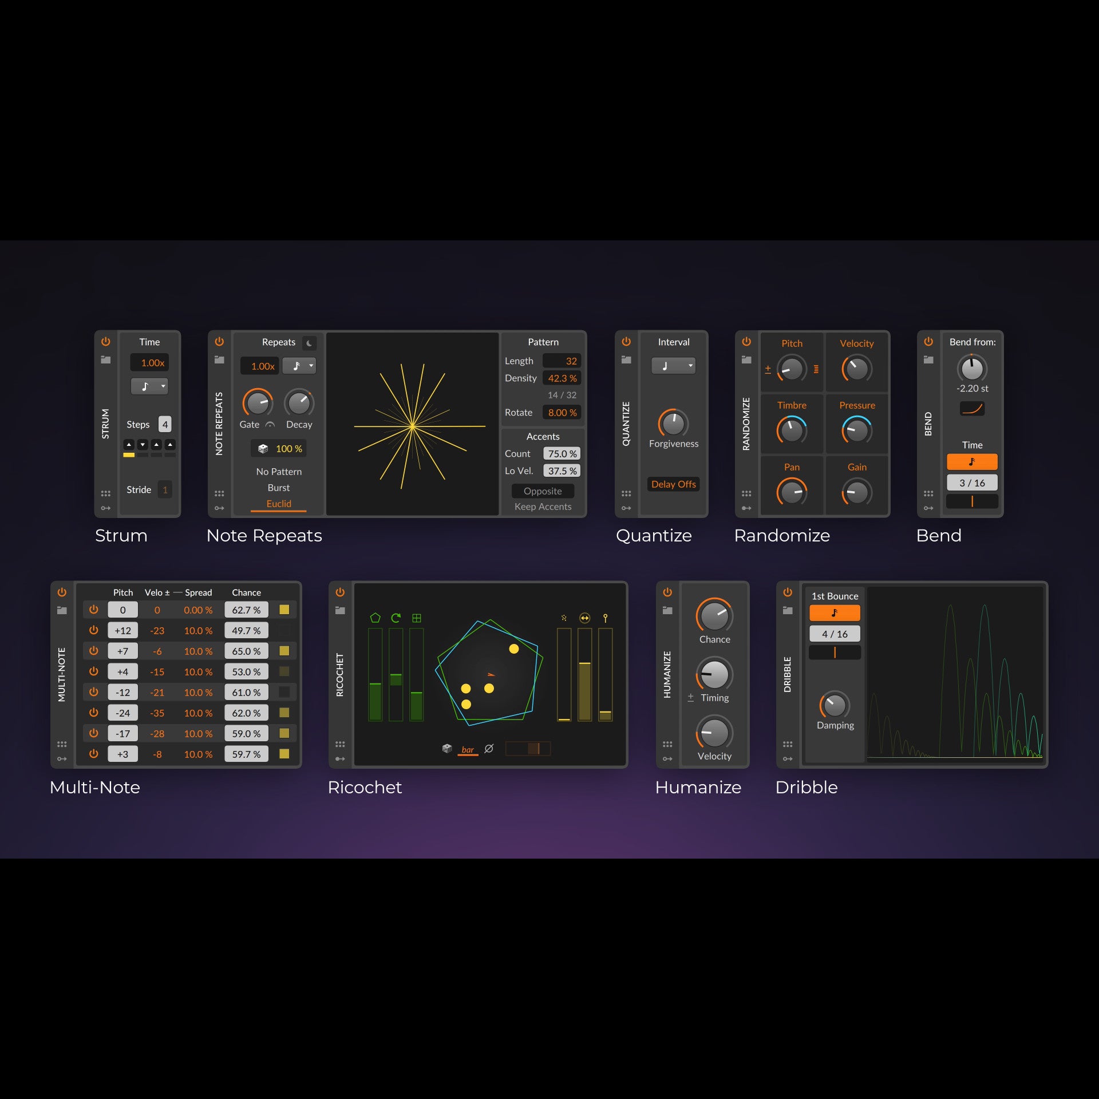This screenshot has width=1099, height=1099.
Task: Click the Forgiveness knob in Quantize
Action: pyautogui.click(x=673, y=424)
